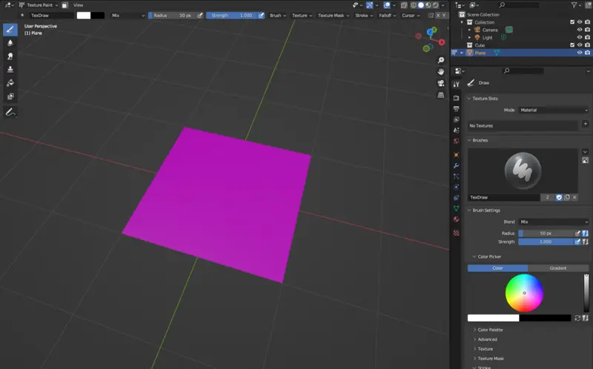Open the Scene properties tab

[456, 130]
